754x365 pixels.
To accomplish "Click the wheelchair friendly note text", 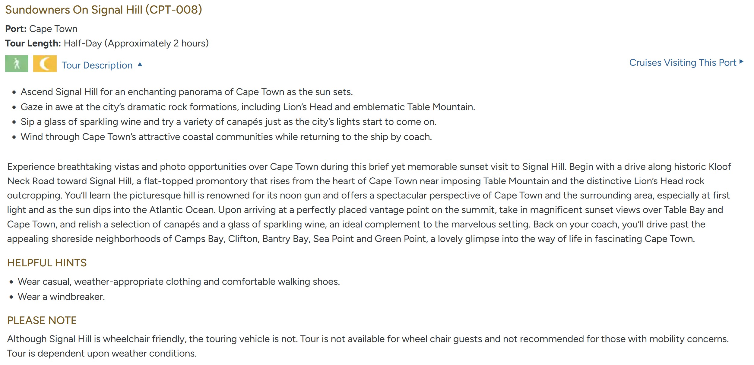I will point(368,339).
